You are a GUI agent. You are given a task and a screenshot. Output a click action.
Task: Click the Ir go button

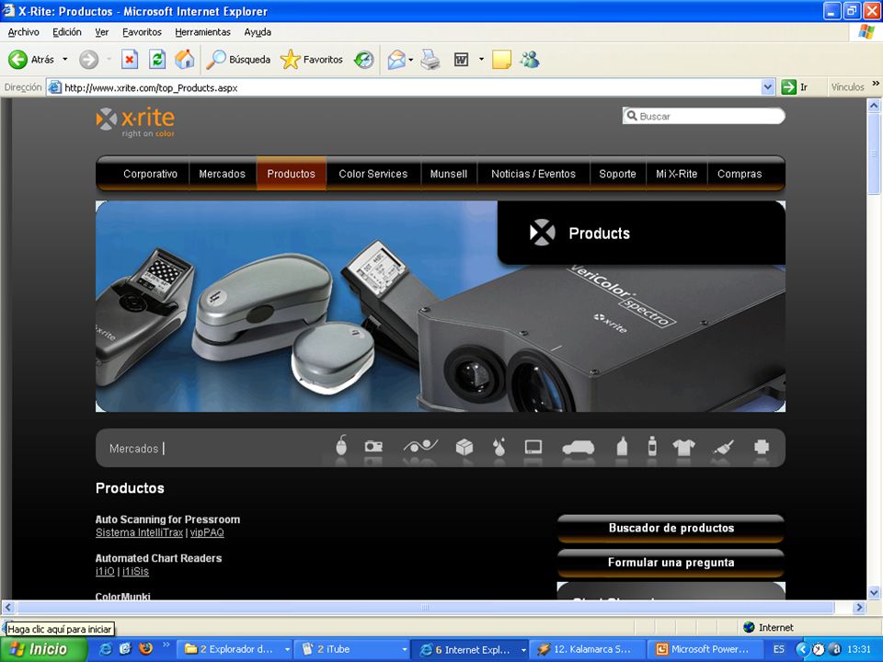(x=795, y=87)
